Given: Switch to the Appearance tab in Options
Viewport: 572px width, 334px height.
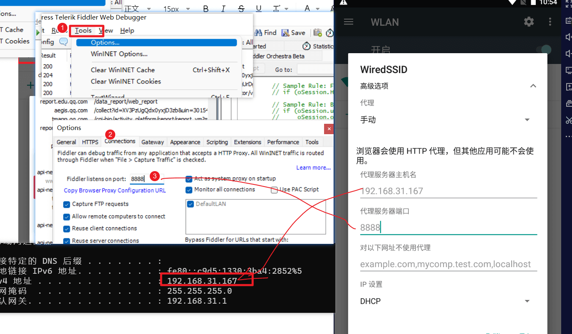Looking at the screenshot, I should point(185,142).
